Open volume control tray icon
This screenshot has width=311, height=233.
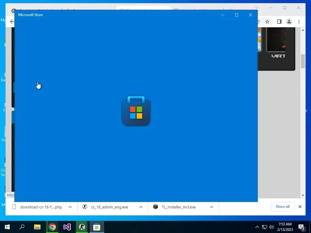pos(272,227)
